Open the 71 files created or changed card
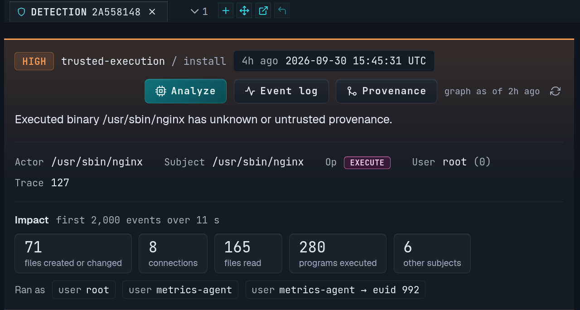580x310 pixels. 73,253
